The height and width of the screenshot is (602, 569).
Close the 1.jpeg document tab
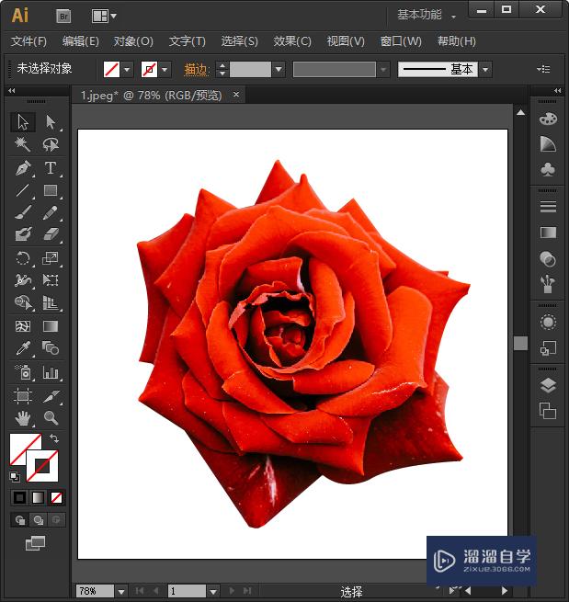tap(236, 94)
